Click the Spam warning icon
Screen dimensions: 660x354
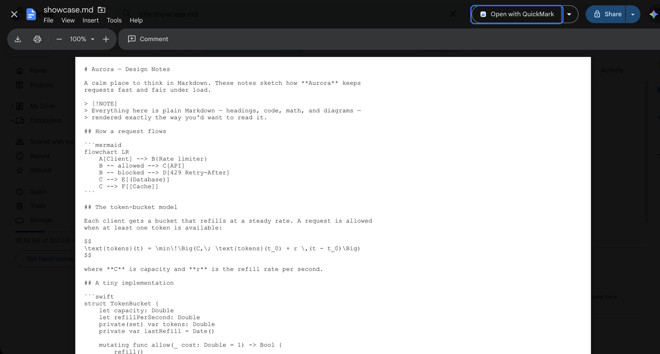point(19,192)
